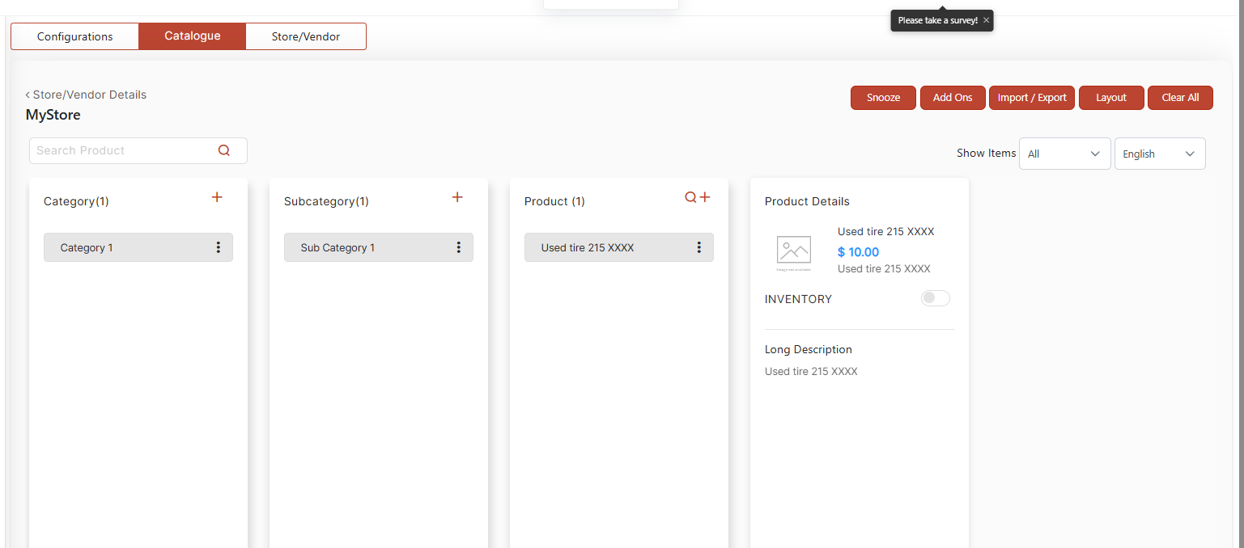Click the Product Details heading
Viewport: 1244px width, 548px height.
[807, 201]
